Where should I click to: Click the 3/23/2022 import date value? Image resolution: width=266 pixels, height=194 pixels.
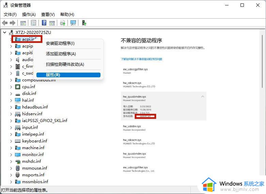(x=145, y=106)
